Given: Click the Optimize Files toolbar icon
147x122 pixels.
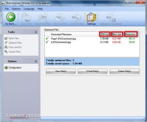Looking at the screenshot, I should tap(43, 17).
